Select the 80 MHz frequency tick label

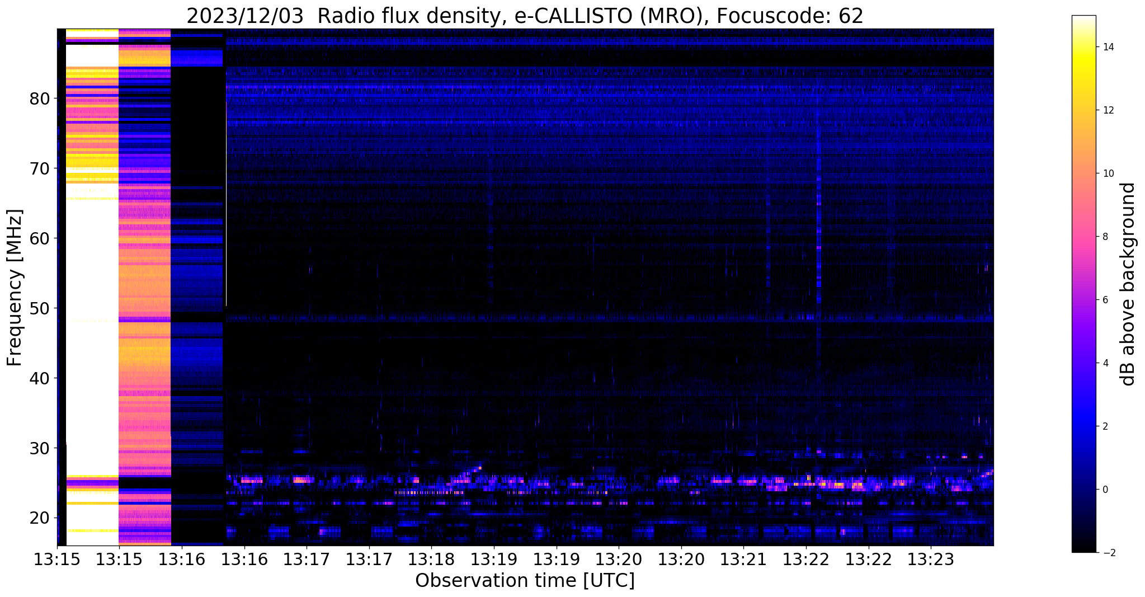tap(40, 98)
